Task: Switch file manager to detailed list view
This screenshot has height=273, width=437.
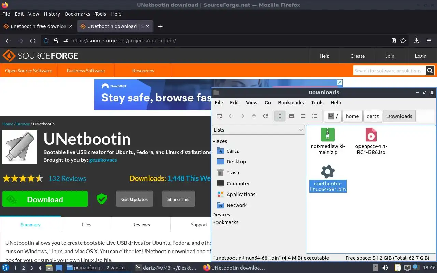Action: click(315, 116)
